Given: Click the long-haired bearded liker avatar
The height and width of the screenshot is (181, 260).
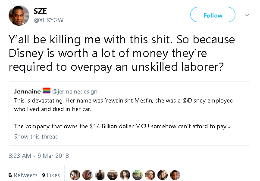Looking at the screenshot, I should point(125,175).
